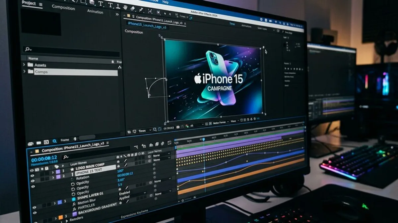
Task: Click the magnifier icon beside viewer's Times dropdown
Action: (x=155, y=129)
